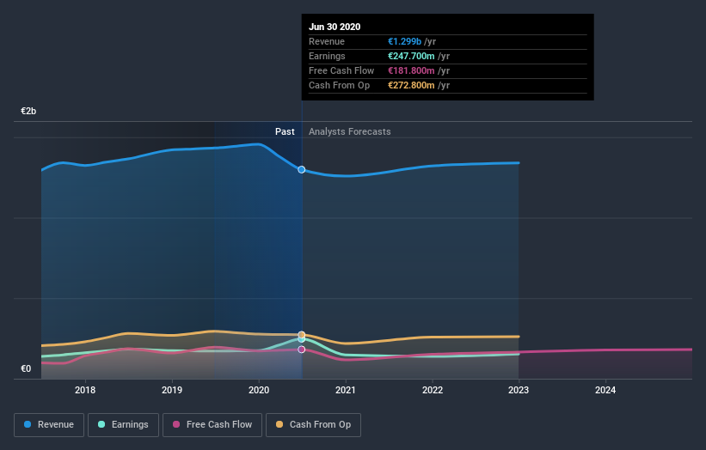The height and width of the screenshot is (450, 706).
Task: Click the 2021 x-axis label
Action: (346, 390)
